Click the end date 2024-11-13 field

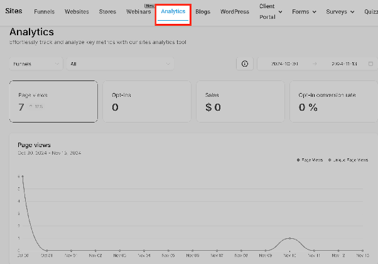coord(344,63)
